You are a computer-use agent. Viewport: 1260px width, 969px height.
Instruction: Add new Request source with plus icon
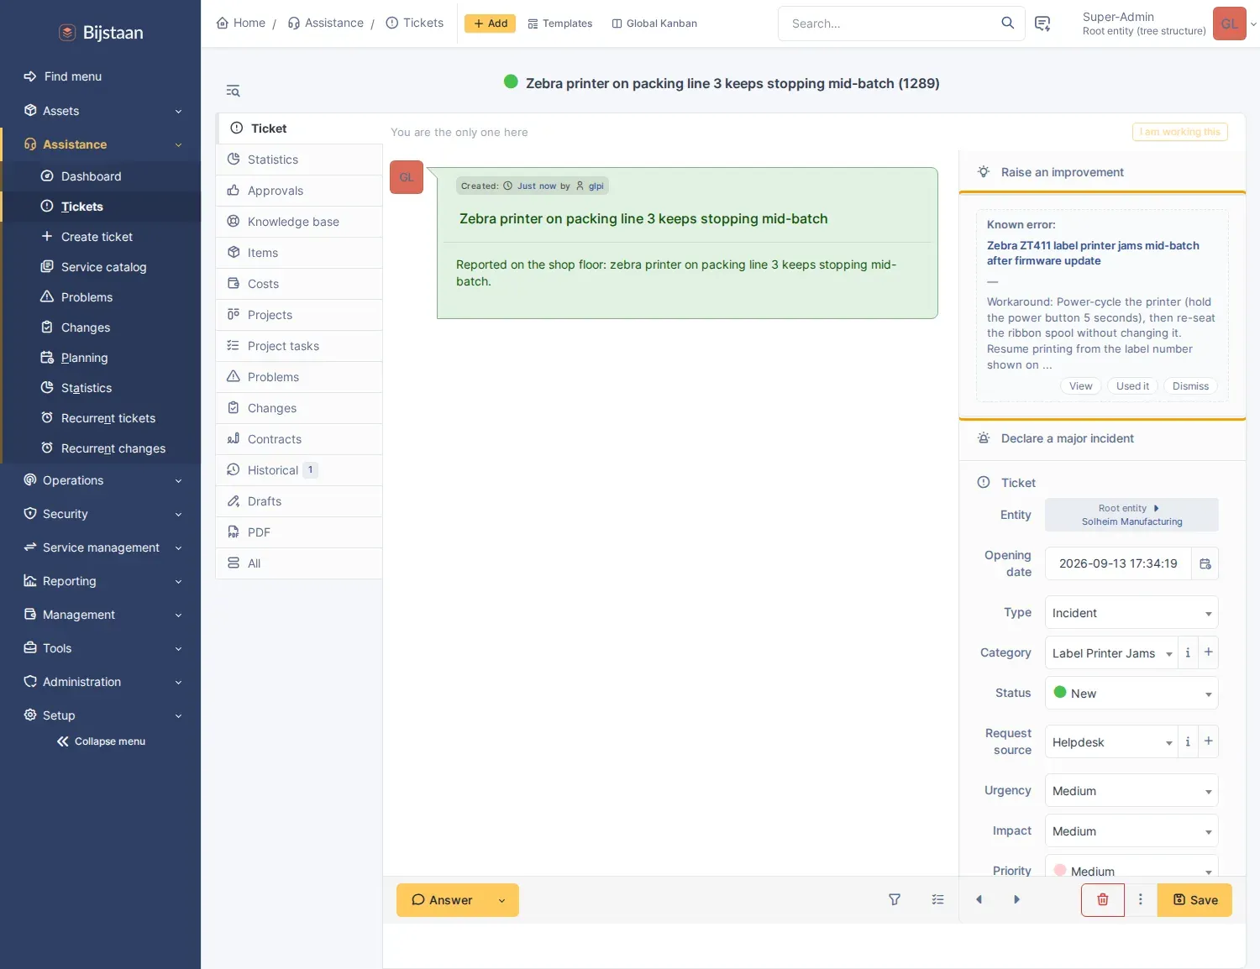(x=1209, y=741)
